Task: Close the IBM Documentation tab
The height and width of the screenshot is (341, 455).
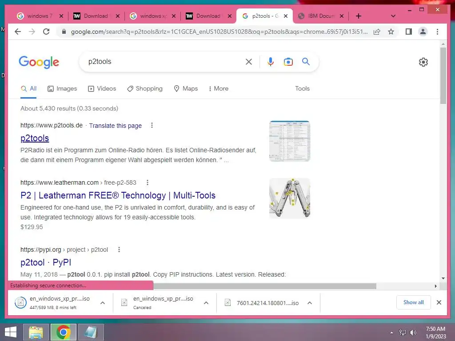Action: (342, 16)
